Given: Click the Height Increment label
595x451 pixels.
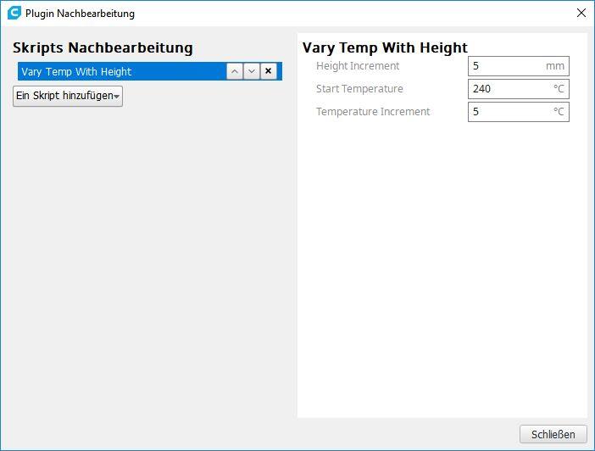Looking at the screenshot, I should point(357,66).
